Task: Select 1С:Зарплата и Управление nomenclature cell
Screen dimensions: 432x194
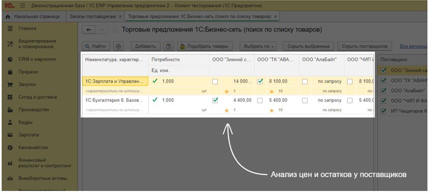Action: point(115,82)
